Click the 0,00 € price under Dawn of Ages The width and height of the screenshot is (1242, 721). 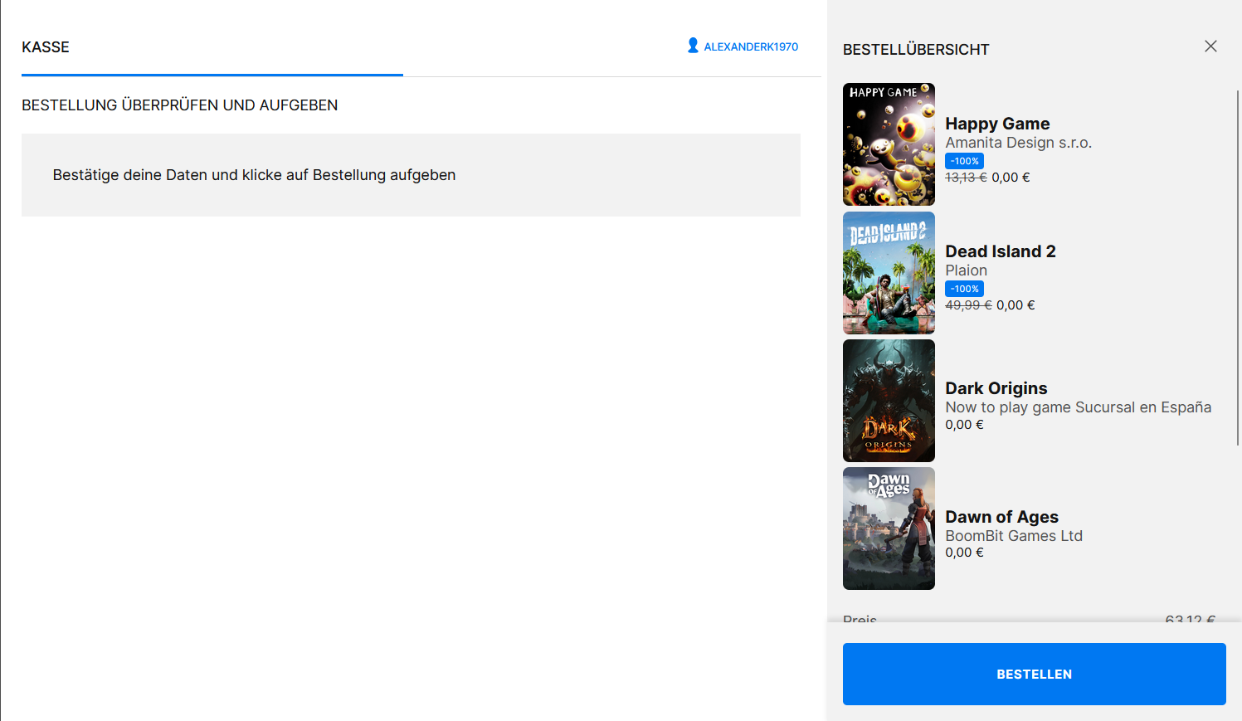tap(964, 553)
